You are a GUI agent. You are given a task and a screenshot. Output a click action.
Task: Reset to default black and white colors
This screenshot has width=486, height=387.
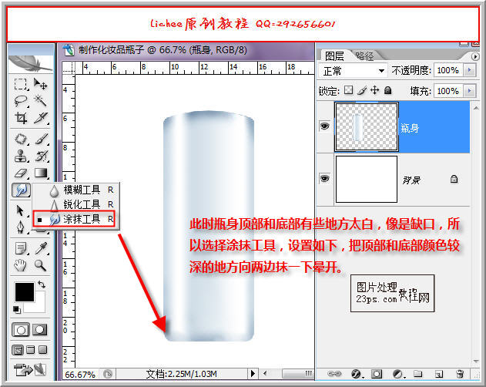pos(17,309)
